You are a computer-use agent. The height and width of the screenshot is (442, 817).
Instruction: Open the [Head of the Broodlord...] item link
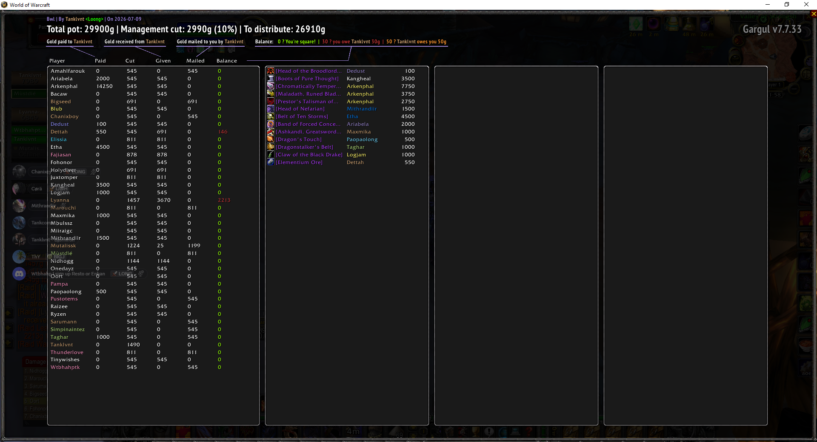pos(309,71)
